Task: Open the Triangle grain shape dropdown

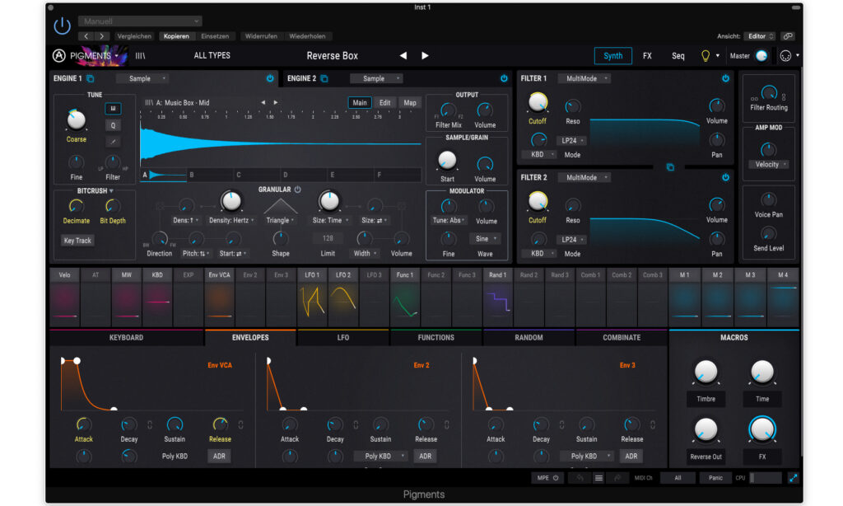Action: click(280, 220)
